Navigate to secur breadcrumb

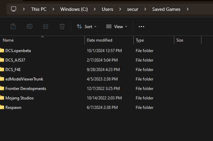click(133, 9)
